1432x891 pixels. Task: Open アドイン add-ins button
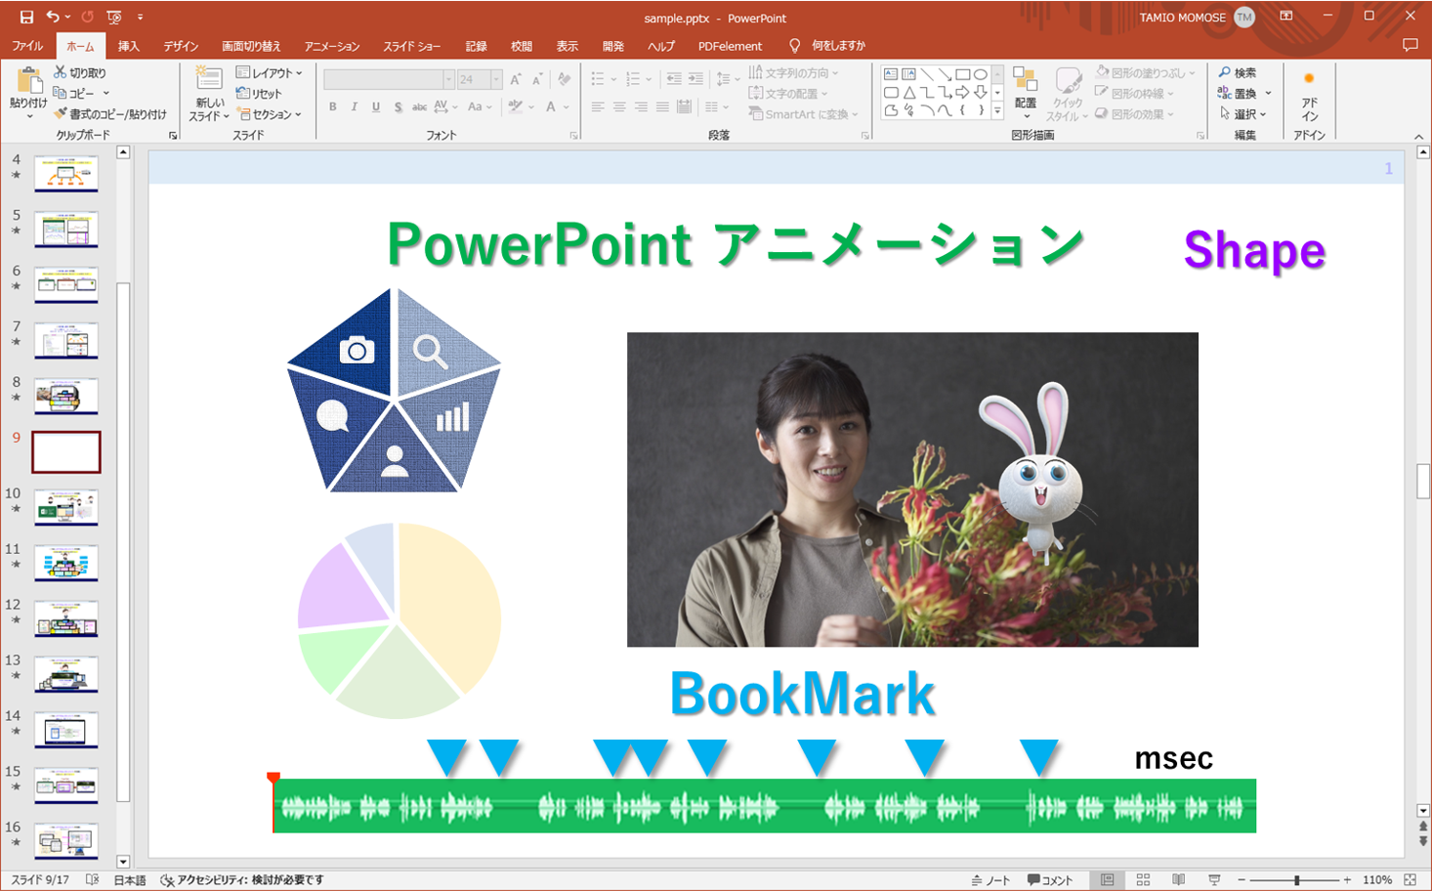pyautogui.click(x=1309, y=95)
